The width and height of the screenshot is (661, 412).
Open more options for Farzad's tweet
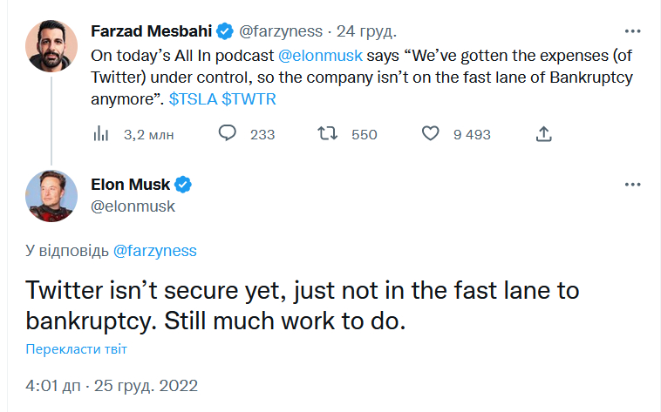[632, 31]
